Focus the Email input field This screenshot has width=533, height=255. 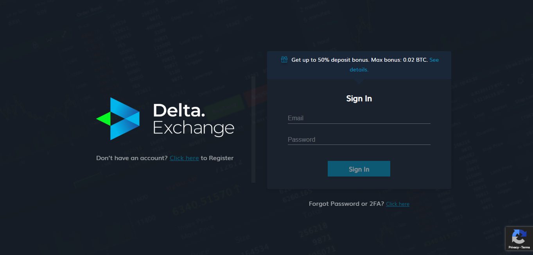pos(359,118)
